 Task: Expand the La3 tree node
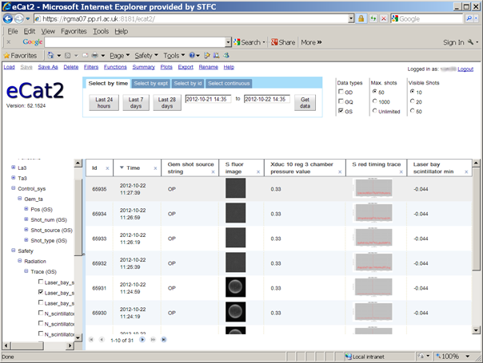14,168
